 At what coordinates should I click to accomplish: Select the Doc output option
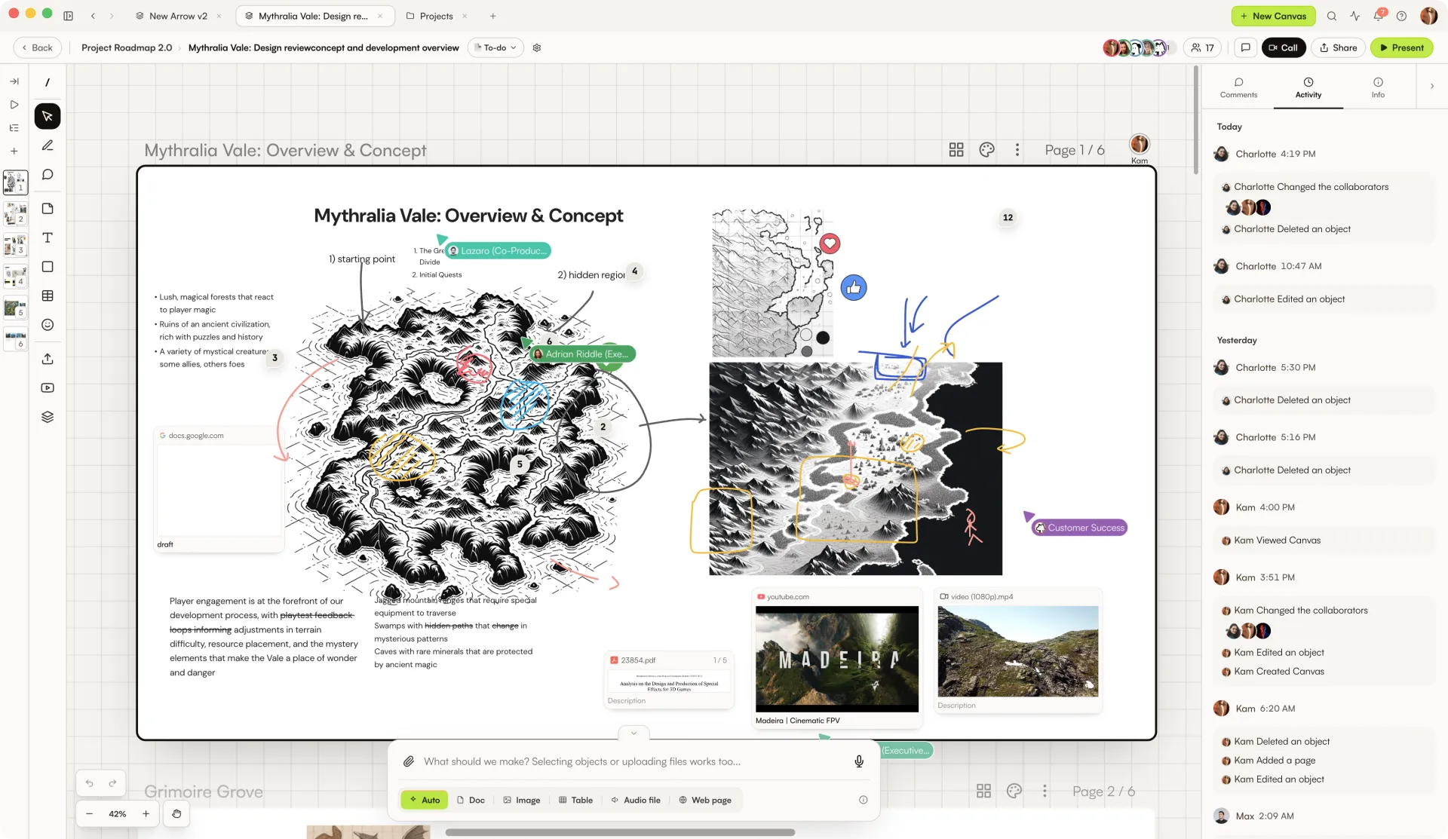(x=471, y=800)
